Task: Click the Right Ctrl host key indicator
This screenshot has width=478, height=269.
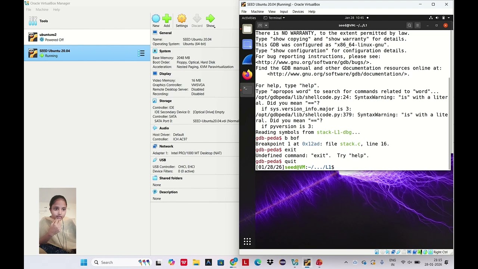Action: [441, 252]
